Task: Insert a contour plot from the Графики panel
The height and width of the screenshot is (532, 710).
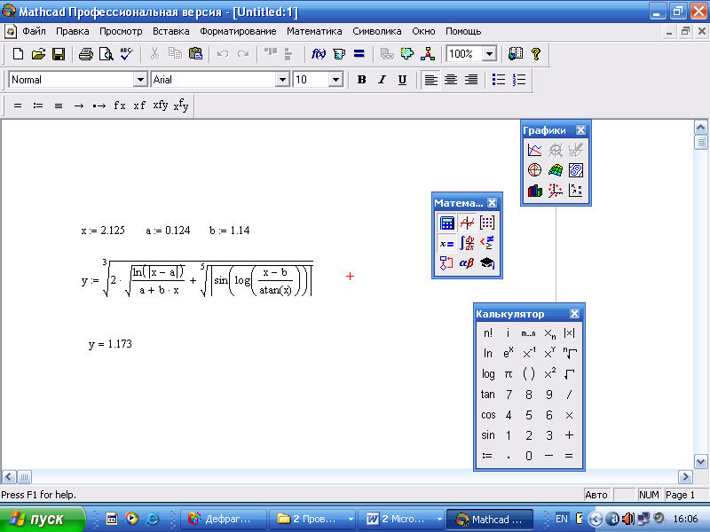Action: click(575, 170)
